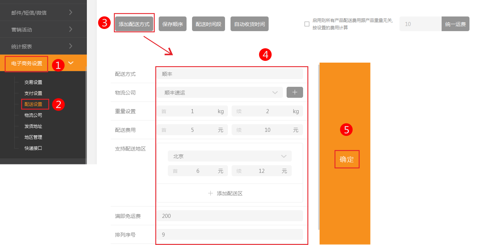Collapse the 电子商务设置 menu chevron
This screenshot has width=479, height=245.
click(71, 63)
